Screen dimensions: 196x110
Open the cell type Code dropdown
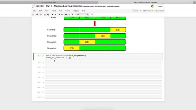82,15
